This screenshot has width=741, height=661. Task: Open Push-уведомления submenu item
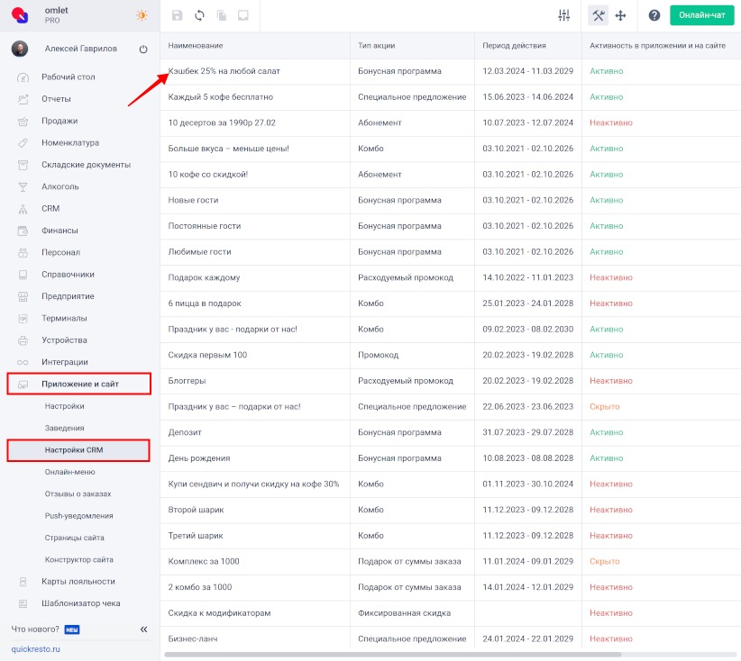[79, 516]
